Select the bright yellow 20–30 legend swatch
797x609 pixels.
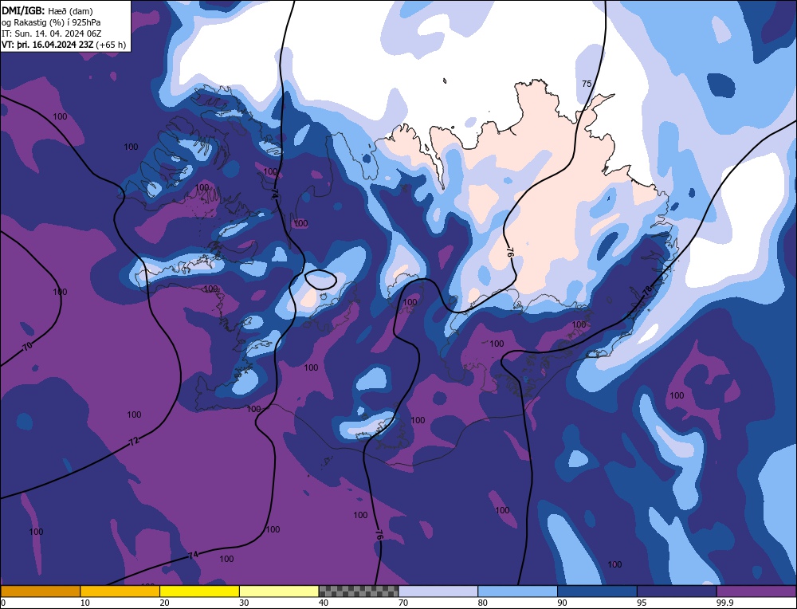click(200, 591)
